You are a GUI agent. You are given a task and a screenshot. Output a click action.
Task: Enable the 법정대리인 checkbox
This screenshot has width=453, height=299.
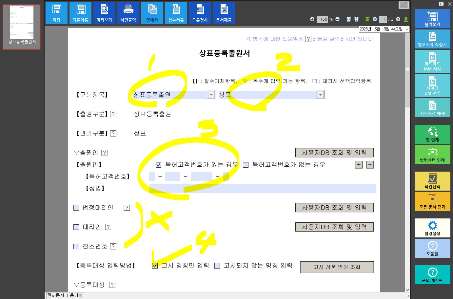tap(76, 208)
